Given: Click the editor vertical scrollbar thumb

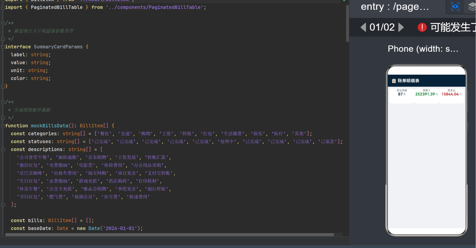Looking at the screenshot, I should tap(347, 24).
